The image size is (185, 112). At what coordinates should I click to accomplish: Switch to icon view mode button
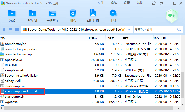coord(11,29)
